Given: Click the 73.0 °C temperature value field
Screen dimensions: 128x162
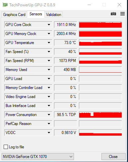Looking at the screenshot, I should (x=66, y=43).
